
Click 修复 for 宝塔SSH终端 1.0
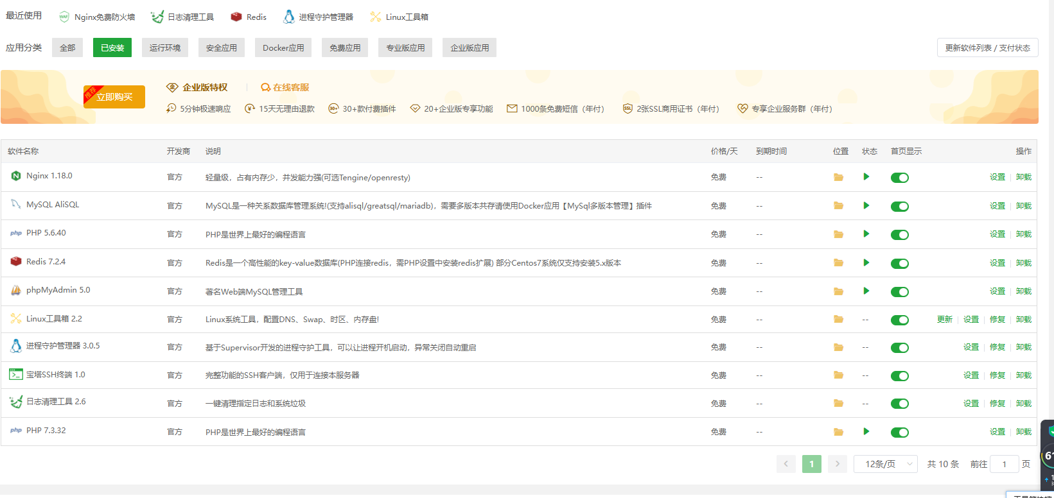[997, 375]
